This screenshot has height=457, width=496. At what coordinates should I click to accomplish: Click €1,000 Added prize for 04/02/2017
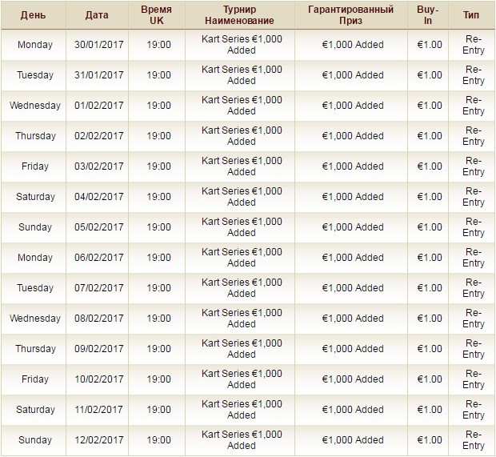(353, 197)
